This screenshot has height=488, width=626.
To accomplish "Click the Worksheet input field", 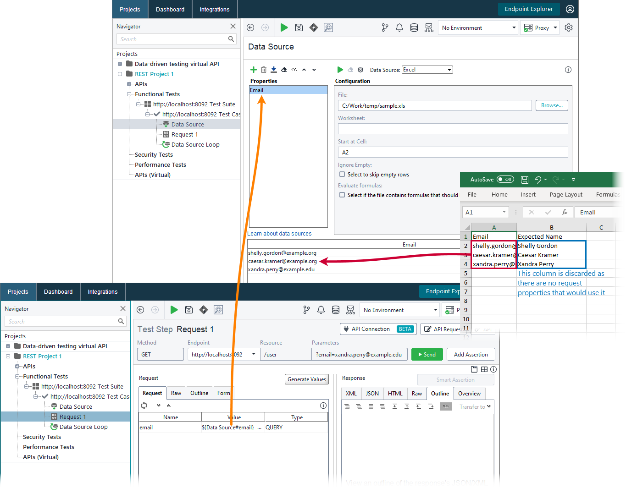I will pos(453,128).
